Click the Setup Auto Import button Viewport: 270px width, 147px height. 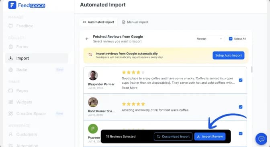229,55
